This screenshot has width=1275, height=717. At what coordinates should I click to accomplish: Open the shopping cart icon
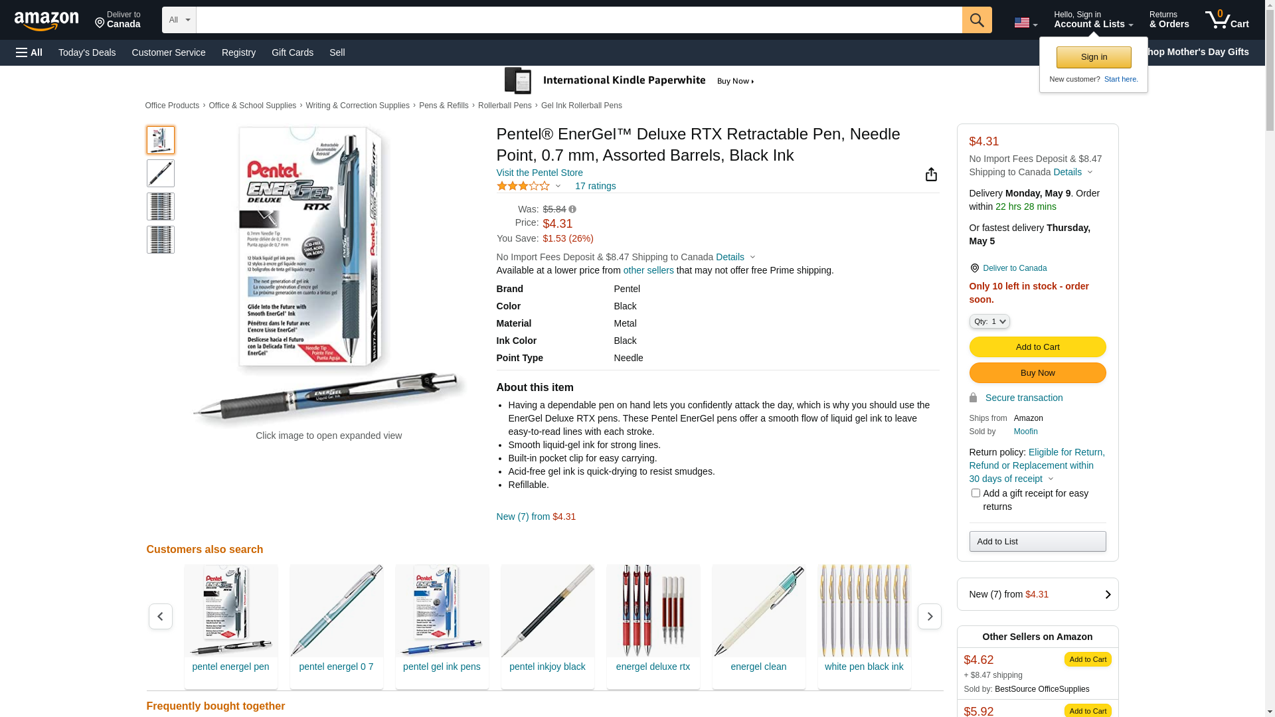click(x=1227, y=19)
